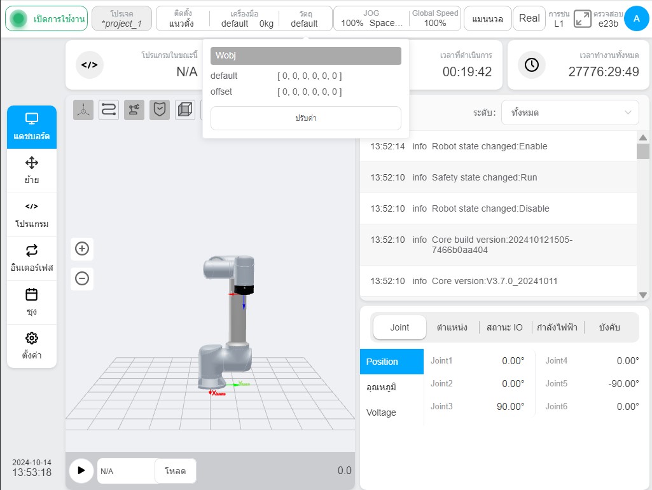Click the แมนนวล manual mode button

pos(487,18)
